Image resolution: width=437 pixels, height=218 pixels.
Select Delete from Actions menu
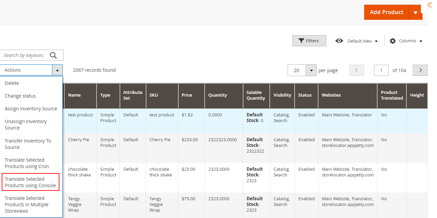[12, 83]
